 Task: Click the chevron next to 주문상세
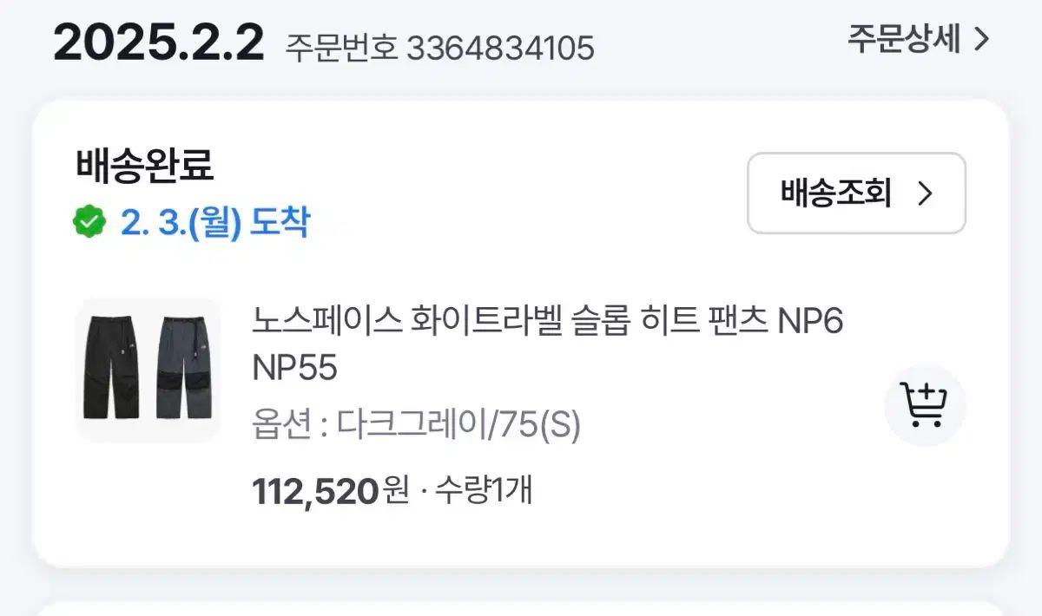coord(982,40)
